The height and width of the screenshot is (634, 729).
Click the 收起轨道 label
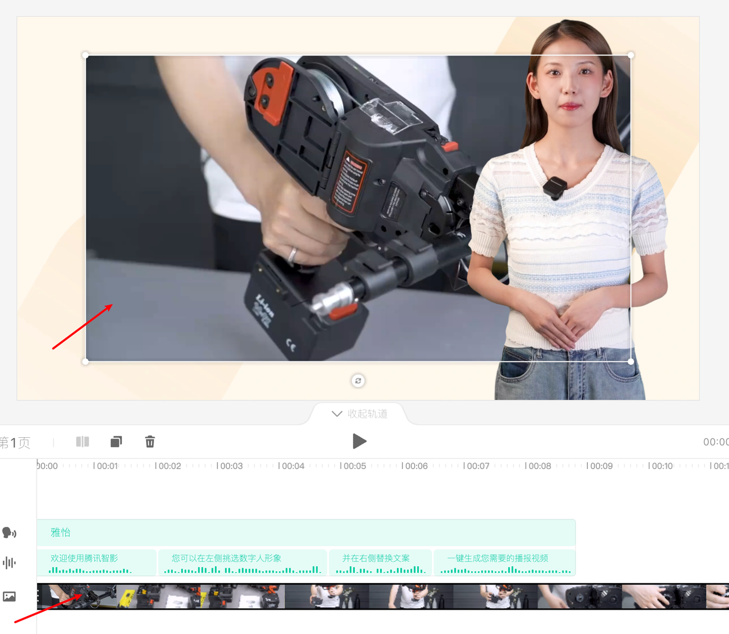point(368,414)
